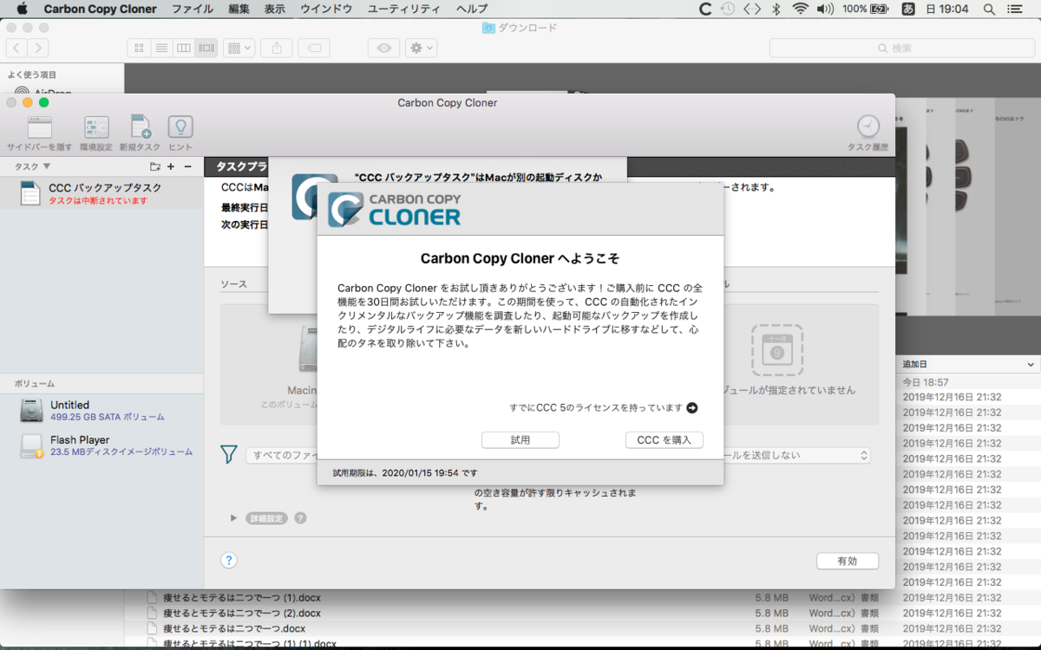Create a new task via toolbar icon
This screenshot has width=1041, height=650.
coord(141,128)
